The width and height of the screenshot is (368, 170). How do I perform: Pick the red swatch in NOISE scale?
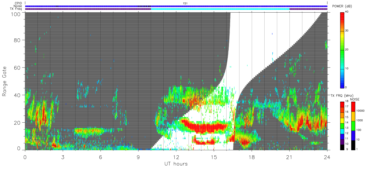(353, 107)
